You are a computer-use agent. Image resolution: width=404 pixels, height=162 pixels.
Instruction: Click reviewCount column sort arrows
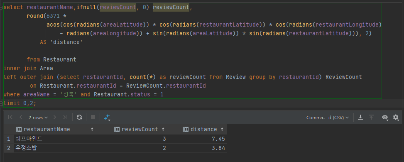(x=163, y=129)
